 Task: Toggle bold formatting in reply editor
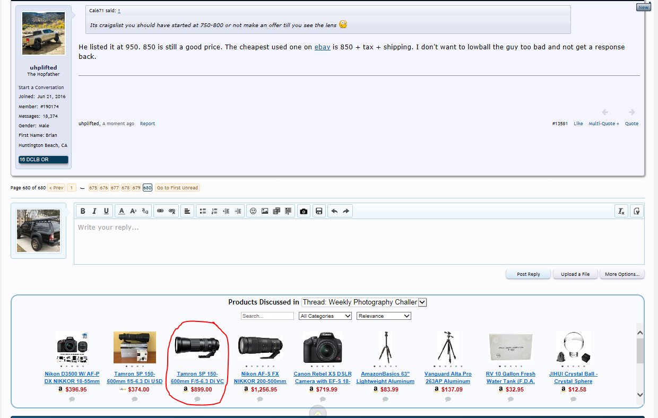pyautogui.click(x=83, y=211)
